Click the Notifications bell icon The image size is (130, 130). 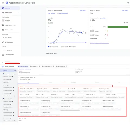(3, 13)
